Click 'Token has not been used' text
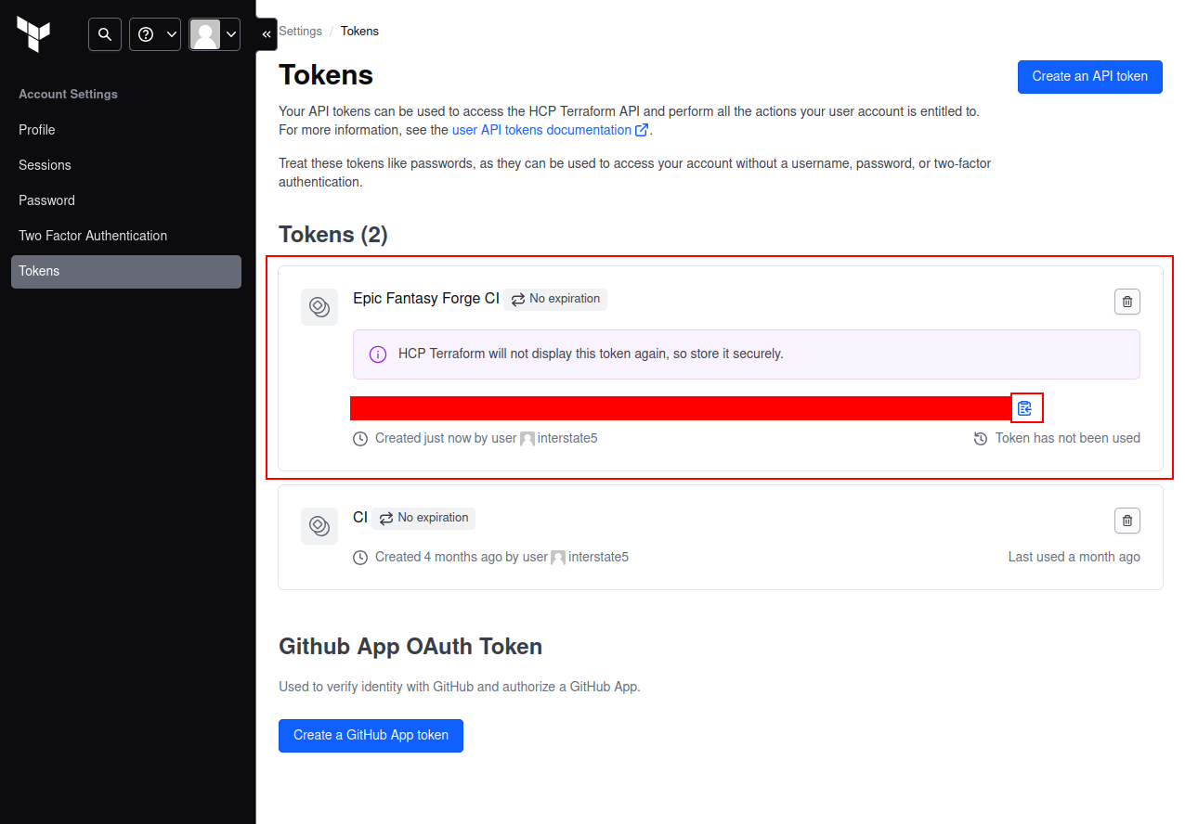The image size is (1185, 824). pyautogui.click(x=1068, y=438)
